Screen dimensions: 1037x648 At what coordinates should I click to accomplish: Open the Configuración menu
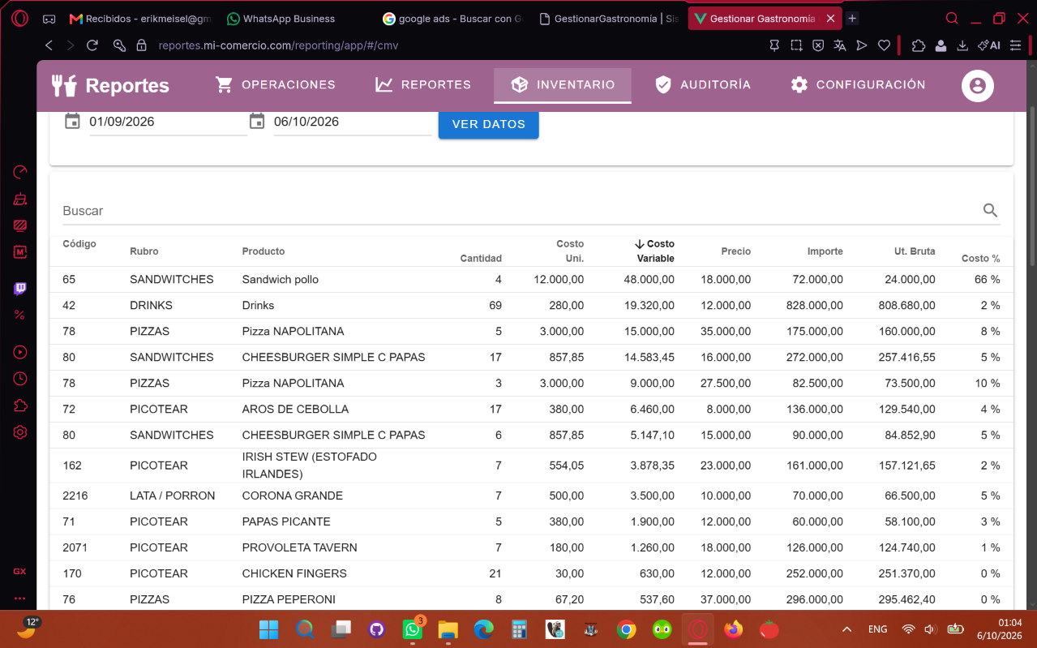click(858, 84)
